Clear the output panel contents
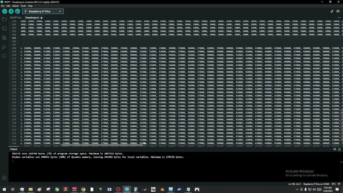The image size is (343, 193). point(335,149)
